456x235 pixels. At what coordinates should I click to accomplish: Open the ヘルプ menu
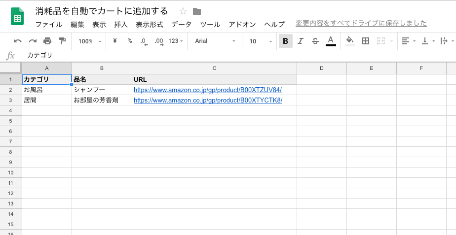tap(274, 25)
